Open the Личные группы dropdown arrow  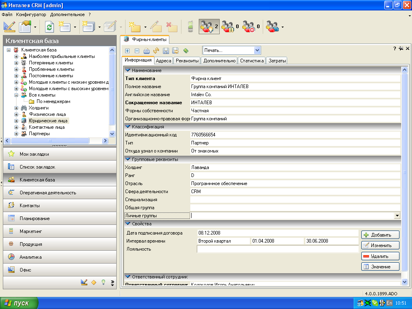pos(398,216)
